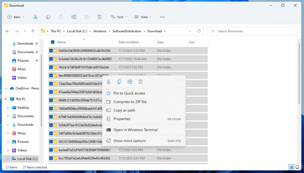Screen dimensions: 304x173
Task: Click folder icon of 0e92bc0d2903fc049694420c4b16c03b
Action: (x=55, y=50)
